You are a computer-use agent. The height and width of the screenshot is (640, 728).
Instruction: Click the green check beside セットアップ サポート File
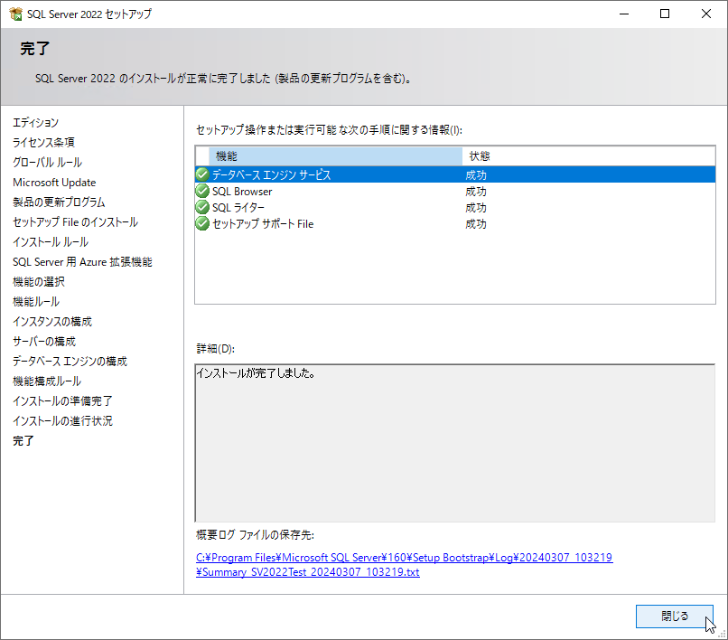pos(202,223)
